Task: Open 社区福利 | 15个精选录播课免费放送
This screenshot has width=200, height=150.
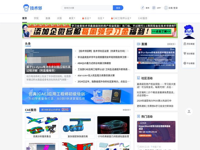Action: coord(156,94)
